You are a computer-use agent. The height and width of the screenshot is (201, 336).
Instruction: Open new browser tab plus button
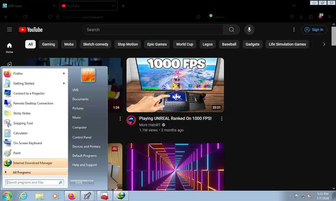[x=123, y=6]
